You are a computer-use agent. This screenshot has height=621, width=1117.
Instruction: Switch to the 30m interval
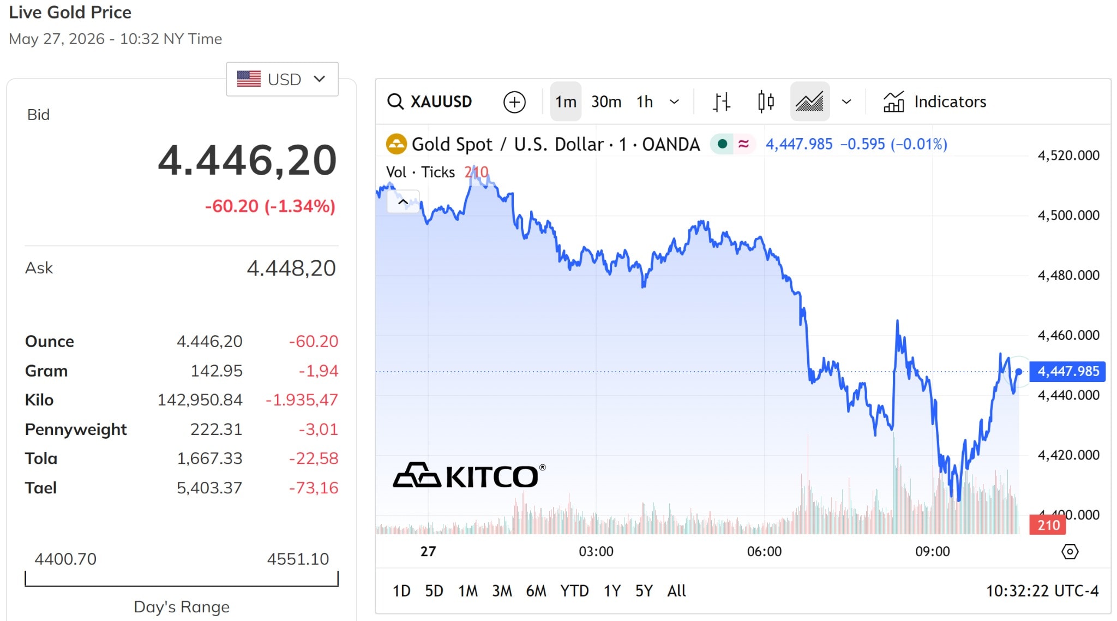tap(606, 101)
